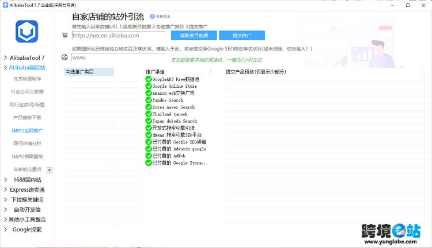Open (站内)橱窗霸前 sidebar item
Viewport: 432px width, 248px height.
pyautogui.click(x=27, y=156)
